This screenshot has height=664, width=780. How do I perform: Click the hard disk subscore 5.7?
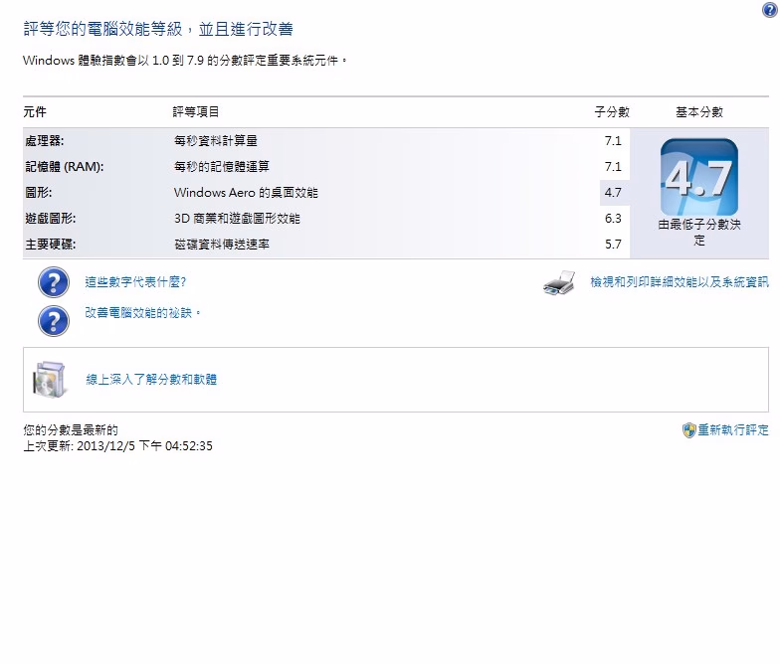[x=613, y=245]
